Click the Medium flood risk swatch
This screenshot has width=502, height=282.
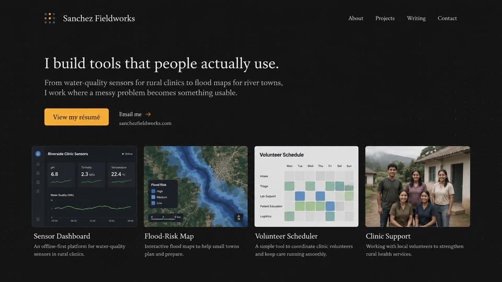click(x=153, y=197)
